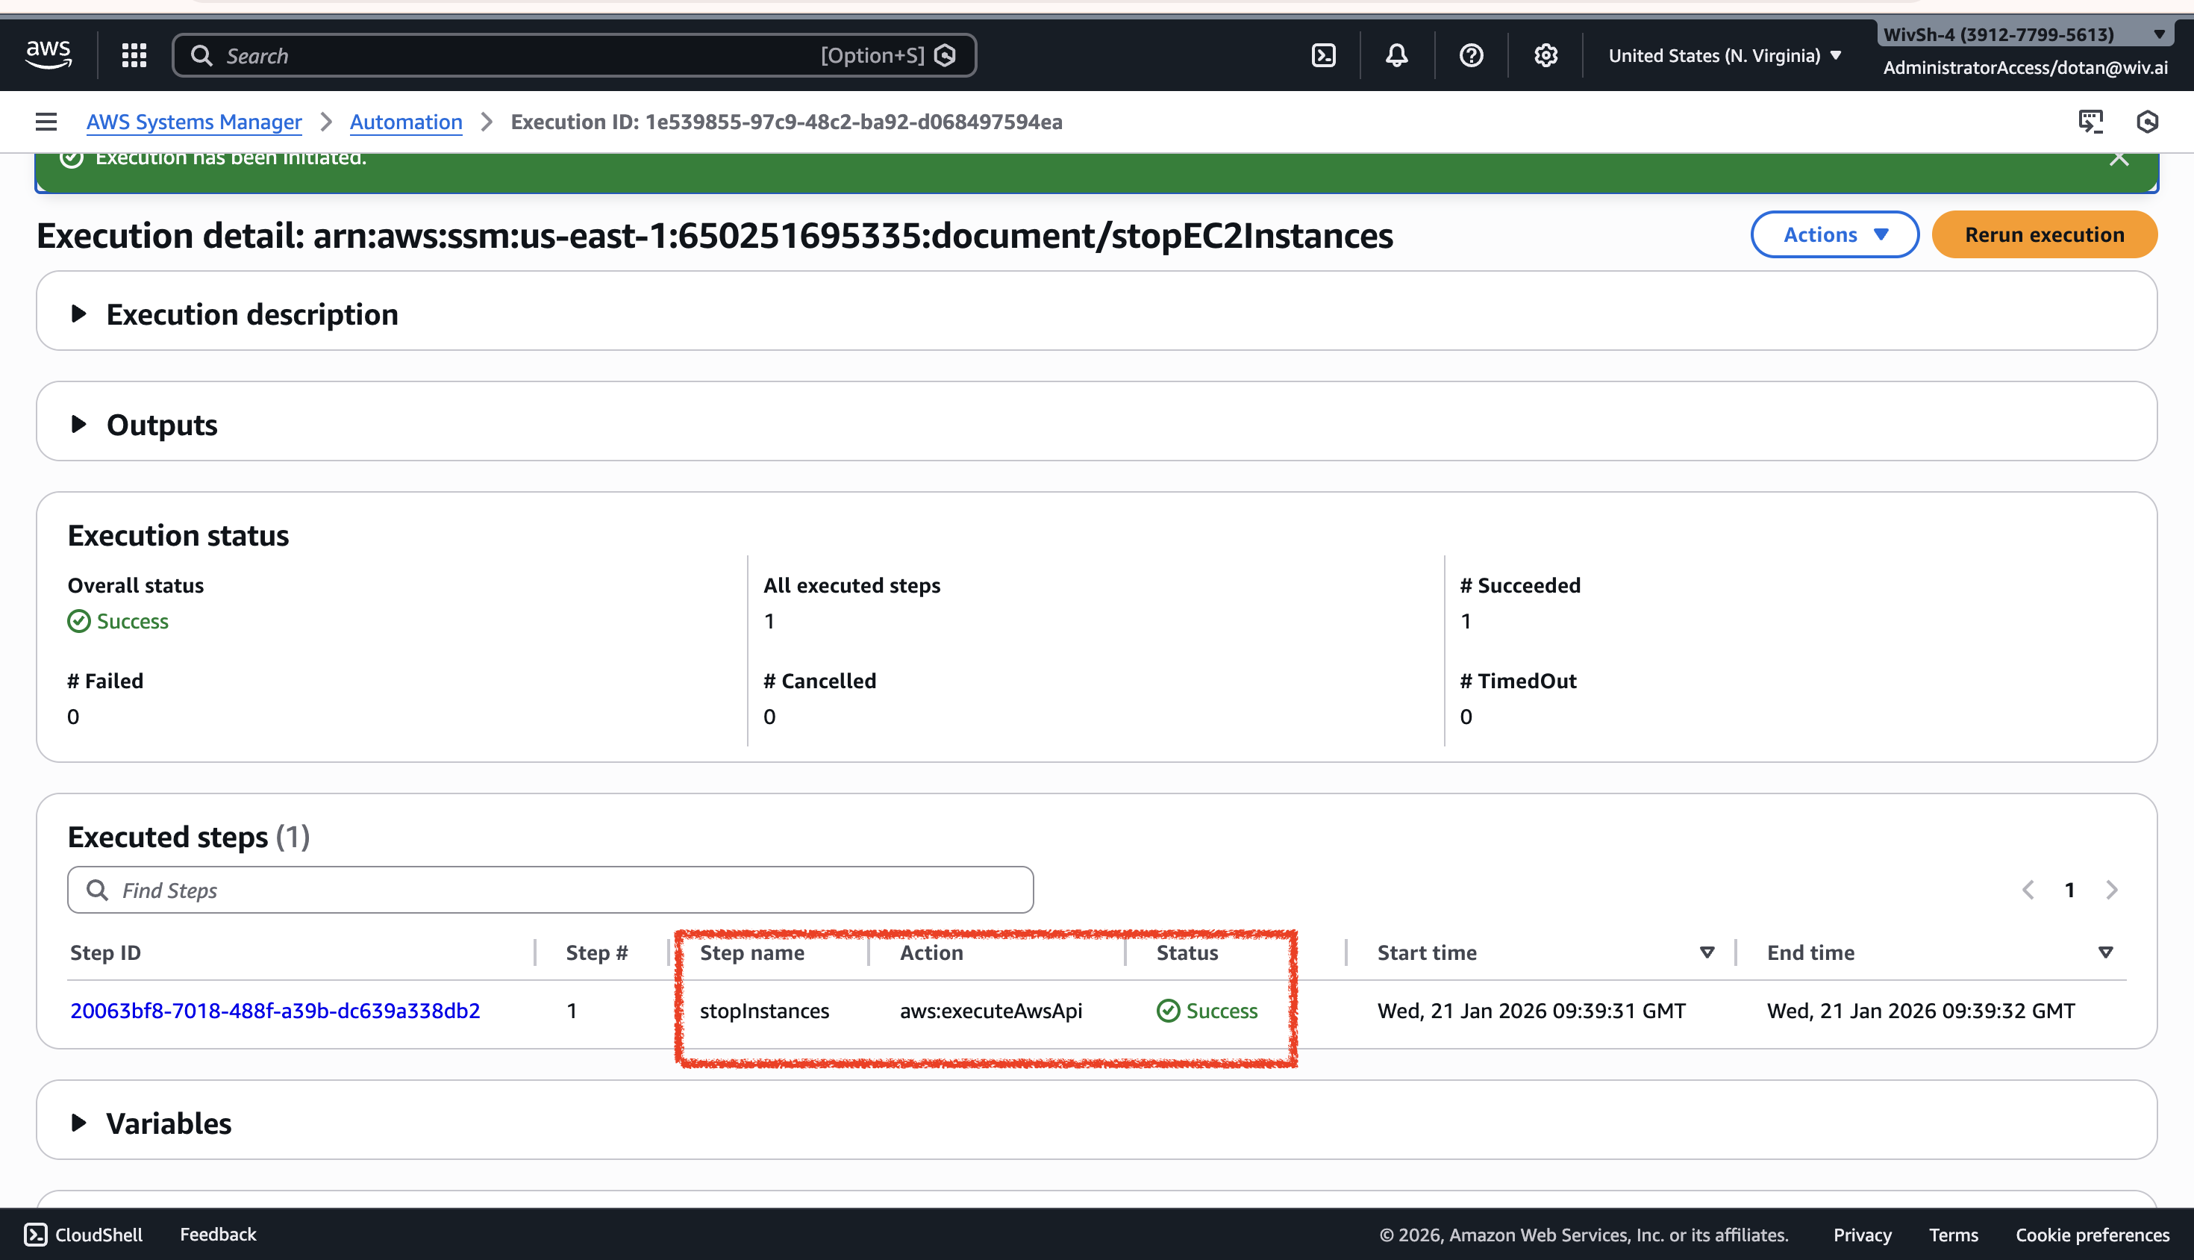Click the AWS logo home icon
This screenshot has height=1260, width=2194.
click(49, 54)
